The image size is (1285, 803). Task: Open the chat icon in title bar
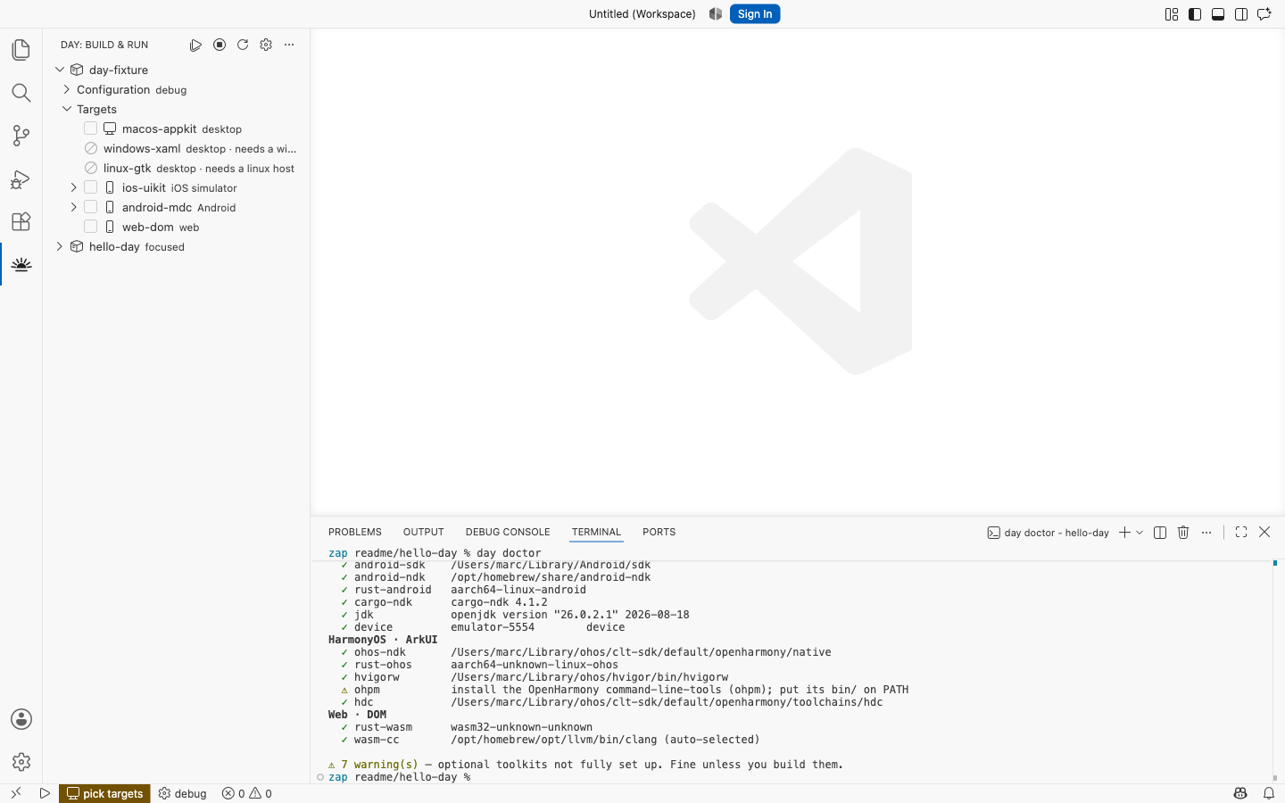pyautogui.click(x=1264, y=14)
